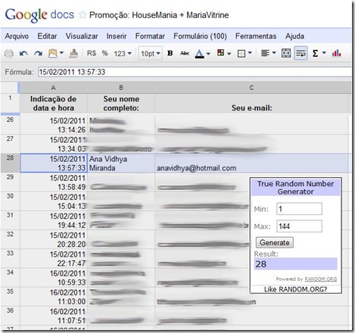The height and width of the screenshot is (333, 355).
Task: Select row 28 header
Action: coord(10,163)
